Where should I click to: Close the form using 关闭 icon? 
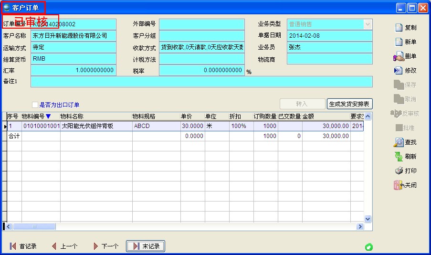405,185
